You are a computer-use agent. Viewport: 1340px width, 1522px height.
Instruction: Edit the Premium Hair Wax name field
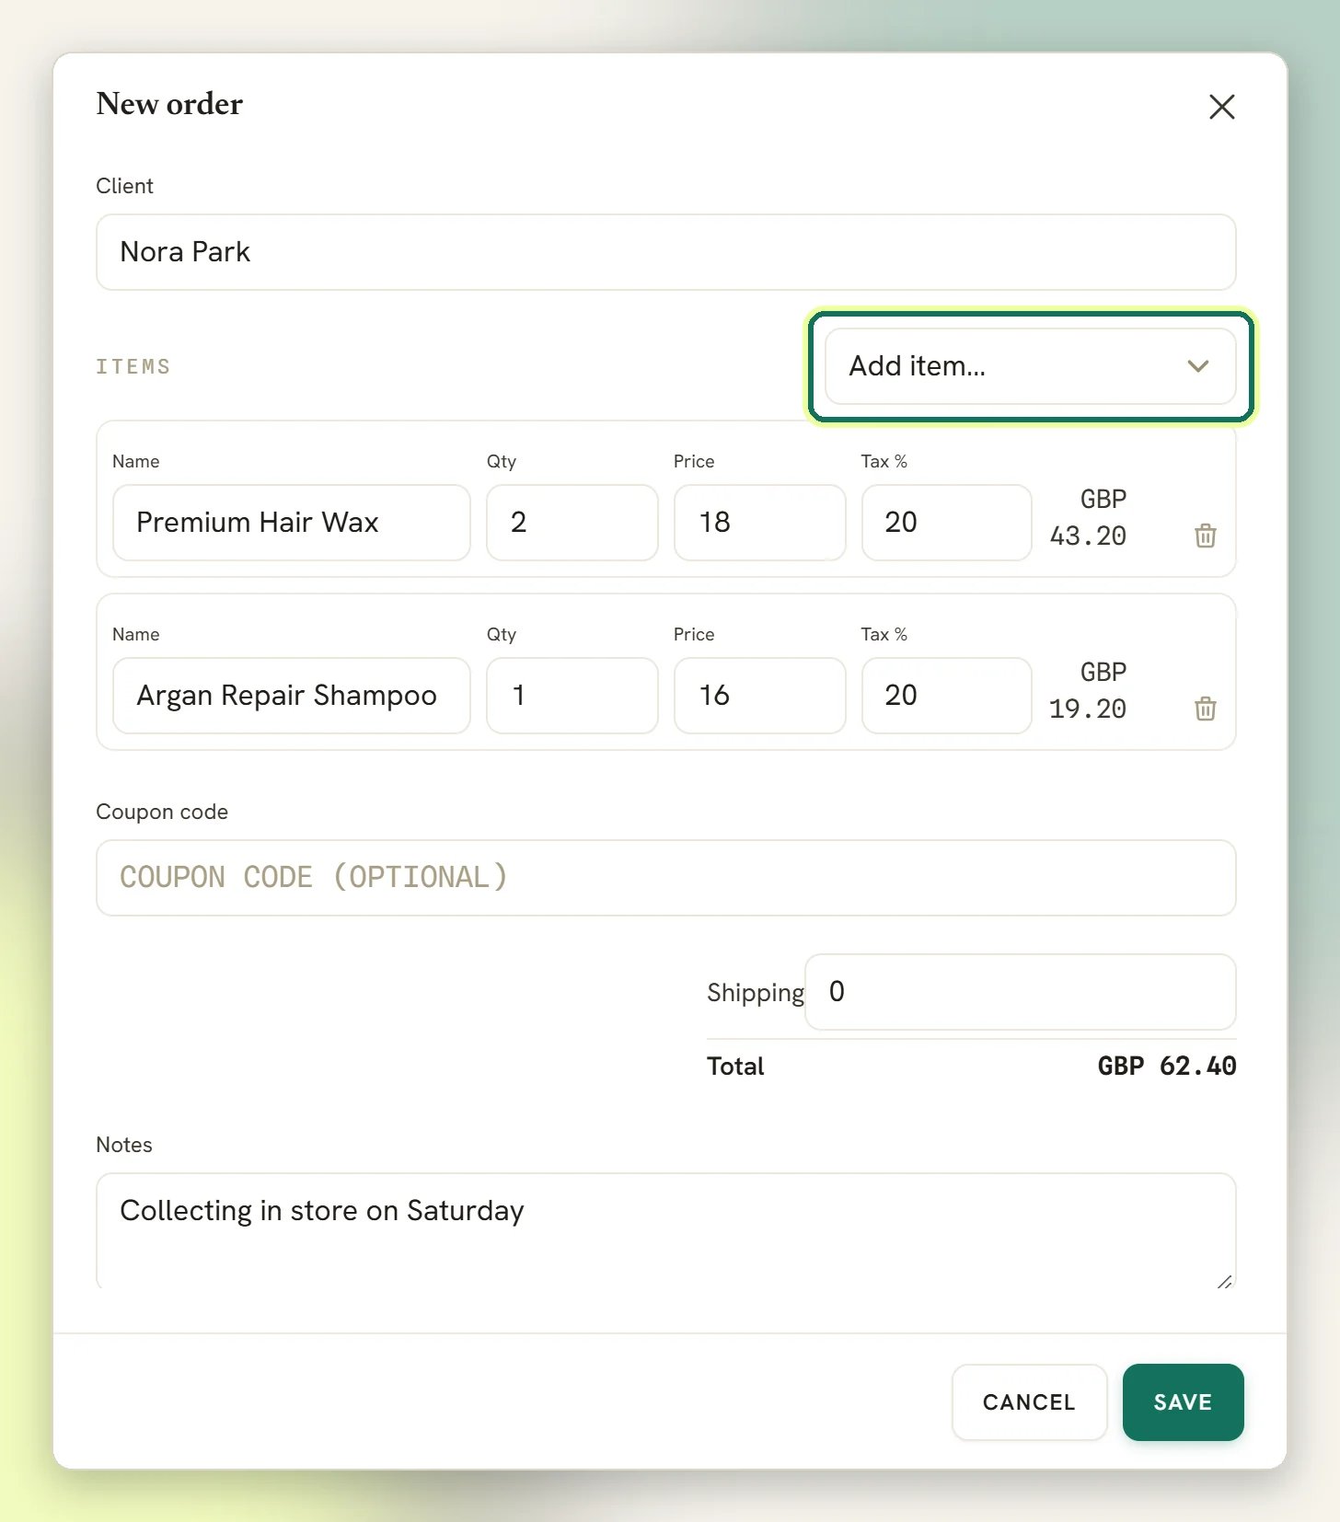[291, 523]
